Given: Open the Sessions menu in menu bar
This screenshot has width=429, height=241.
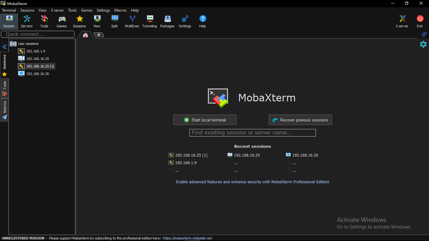Looking at the screenshot, I should pyautogui.click(x=27, y=10).
